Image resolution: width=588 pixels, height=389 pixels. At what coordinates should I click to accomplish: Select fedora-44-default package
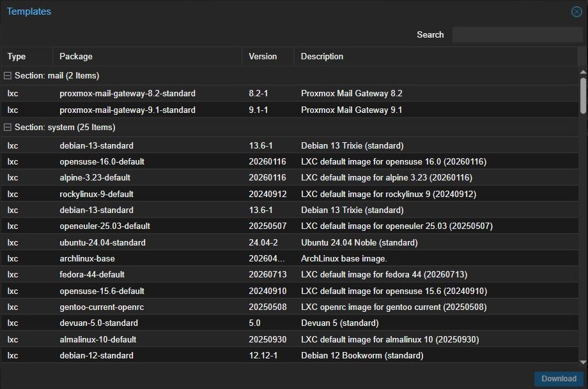coord(92,275)
